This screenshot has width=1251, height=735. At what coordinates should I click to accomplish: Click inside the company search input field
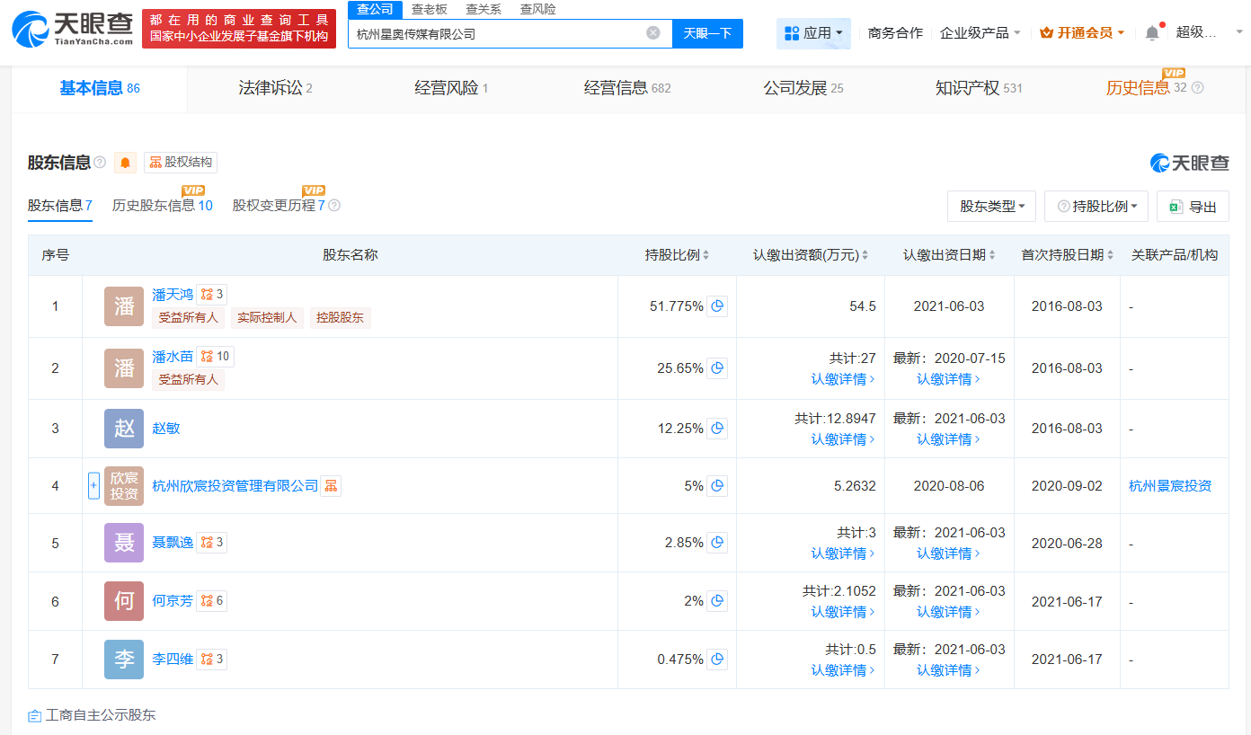point(494,32)
